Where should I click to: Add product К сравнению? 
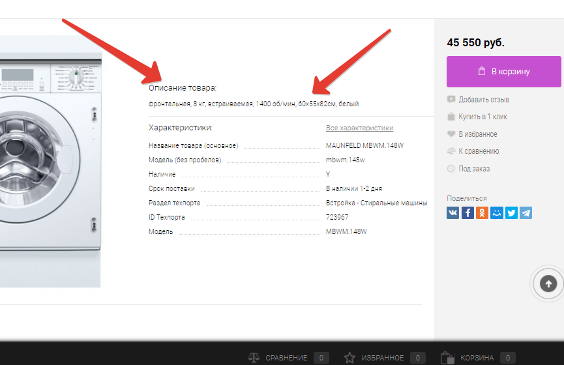479,151
